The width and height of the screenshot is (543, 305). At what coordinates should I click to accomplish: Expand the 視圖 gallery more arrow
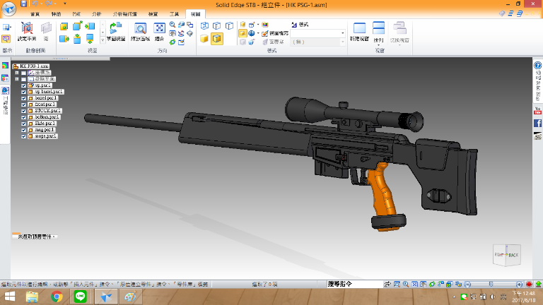tap(103, 41)
